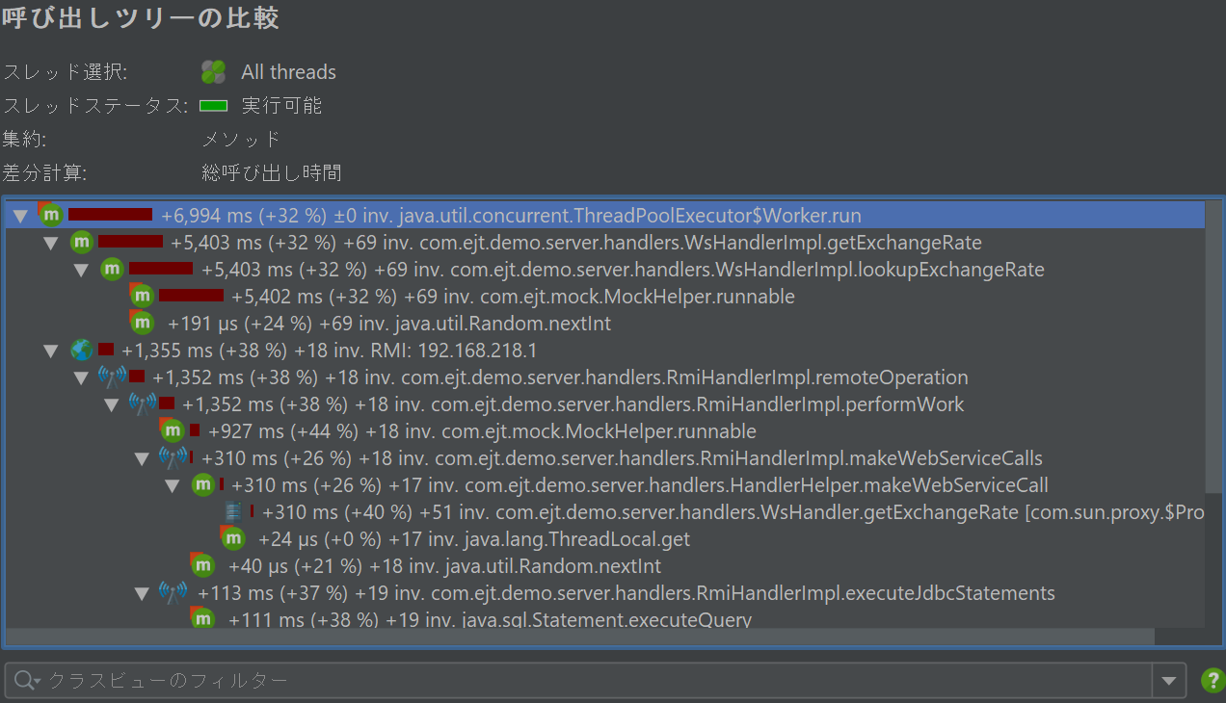This screenshot has height=703, width=1226.
Task: Collapse the RmiHandlerImpl.makeWebServiceCalls node
Action: pyautogui.click(x=142, y=458)
